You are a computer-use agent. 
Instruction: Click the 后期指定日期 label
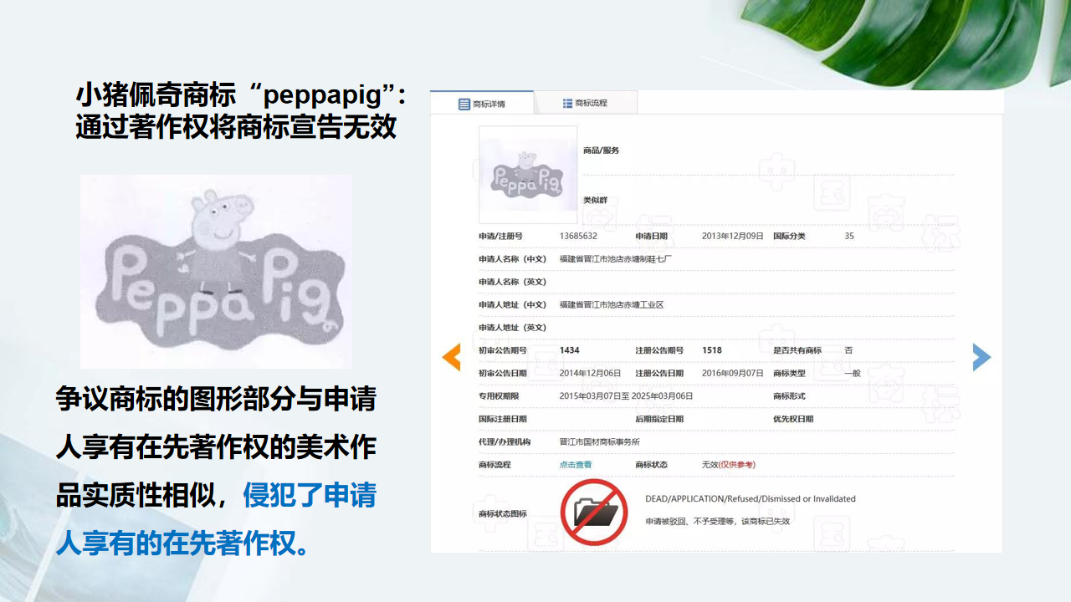point(659,419)
